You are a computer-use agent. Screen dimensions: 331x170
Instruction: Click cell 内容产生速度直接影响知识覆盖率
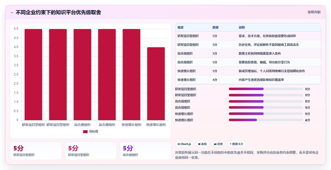coord(261,80)
